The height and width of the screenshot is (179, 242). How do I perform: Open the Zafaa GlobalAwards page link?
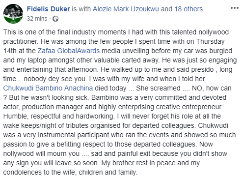69,51
